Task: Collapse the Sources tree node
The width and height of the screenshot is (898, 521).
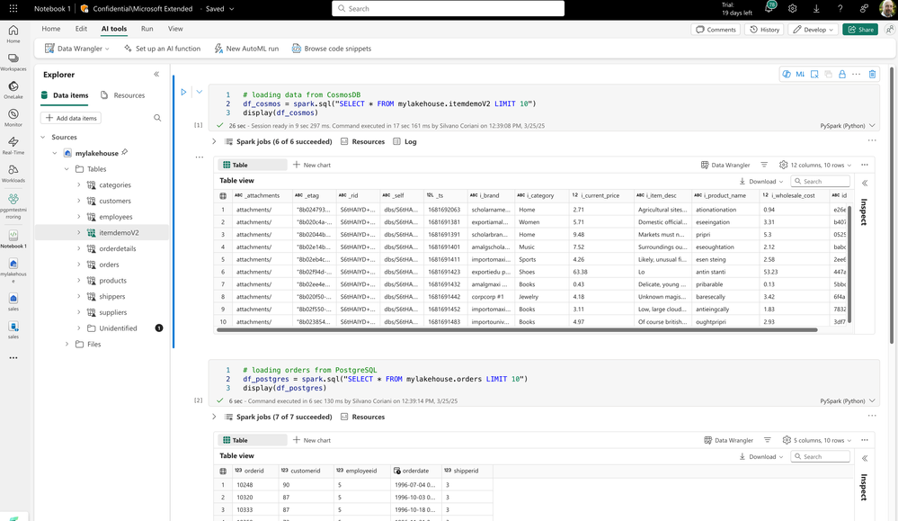Action: [x=42, y=137]
